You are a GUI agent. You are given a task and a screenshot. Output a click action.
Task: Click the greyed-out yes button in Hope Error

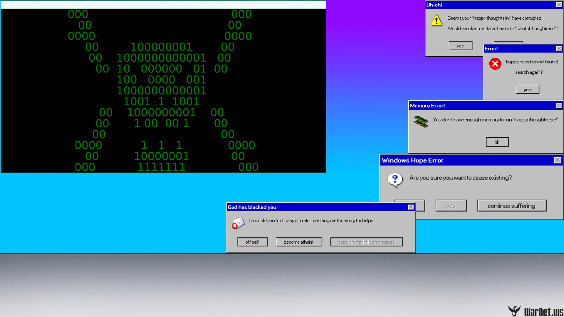(451, 206)
